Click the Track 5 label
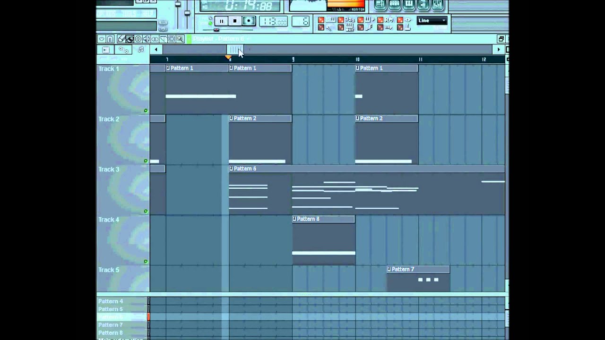Image resolution: width=605 pixels, height=340 pixels. click(109, 270)
